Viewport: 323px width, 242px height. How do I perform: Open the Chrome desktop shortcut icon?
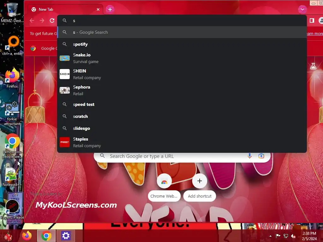click(12, 141)
